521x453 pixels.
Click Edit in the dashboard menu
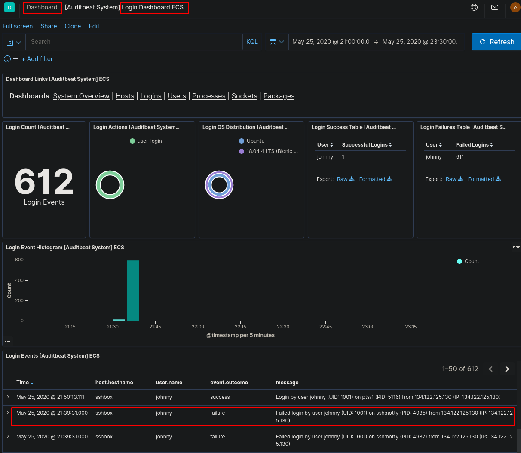(94, 26)
